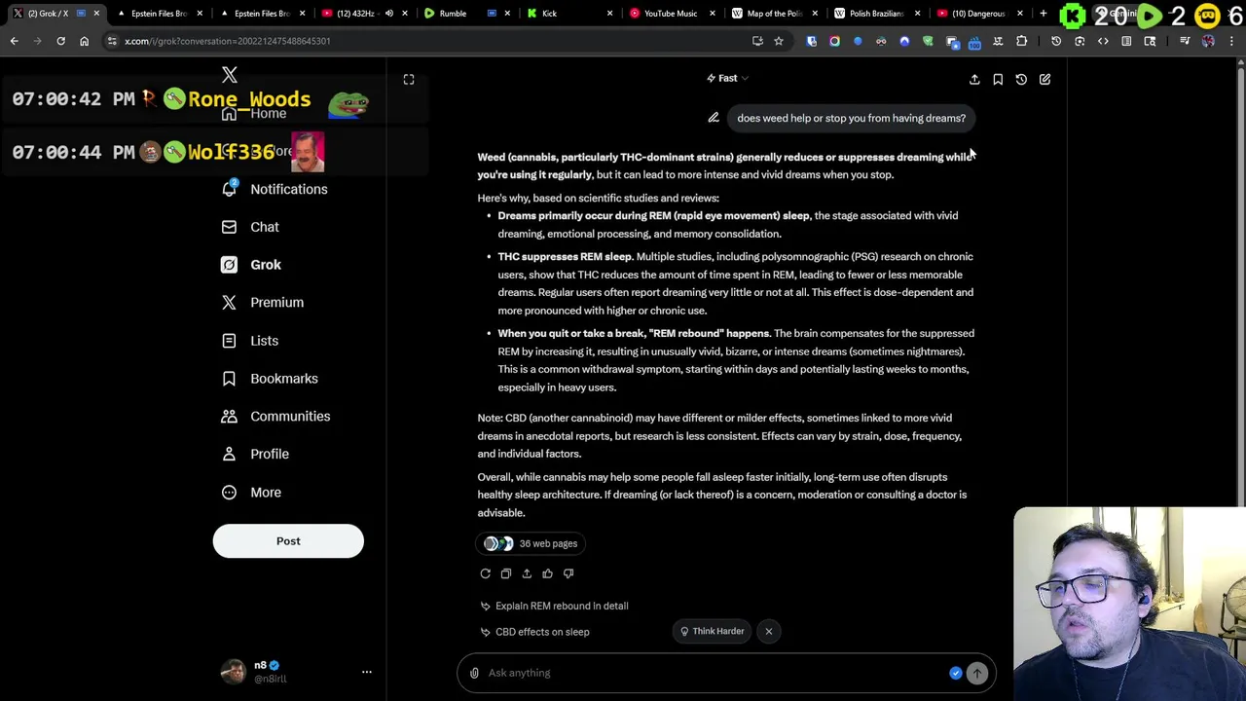Go to Communities in the sidebar
Image resolution: width=1246 pixels, height=701 pixels.
click(x=276, y=417)
